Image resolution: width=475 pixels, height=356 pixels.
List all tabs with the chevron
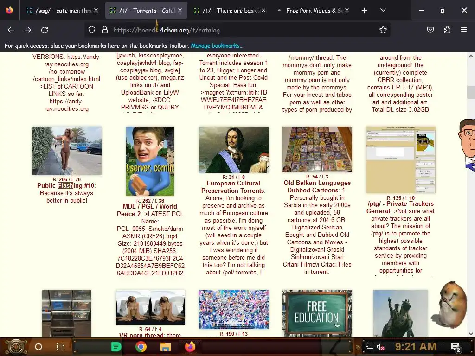pyautogui.click(x=383, y=10)
